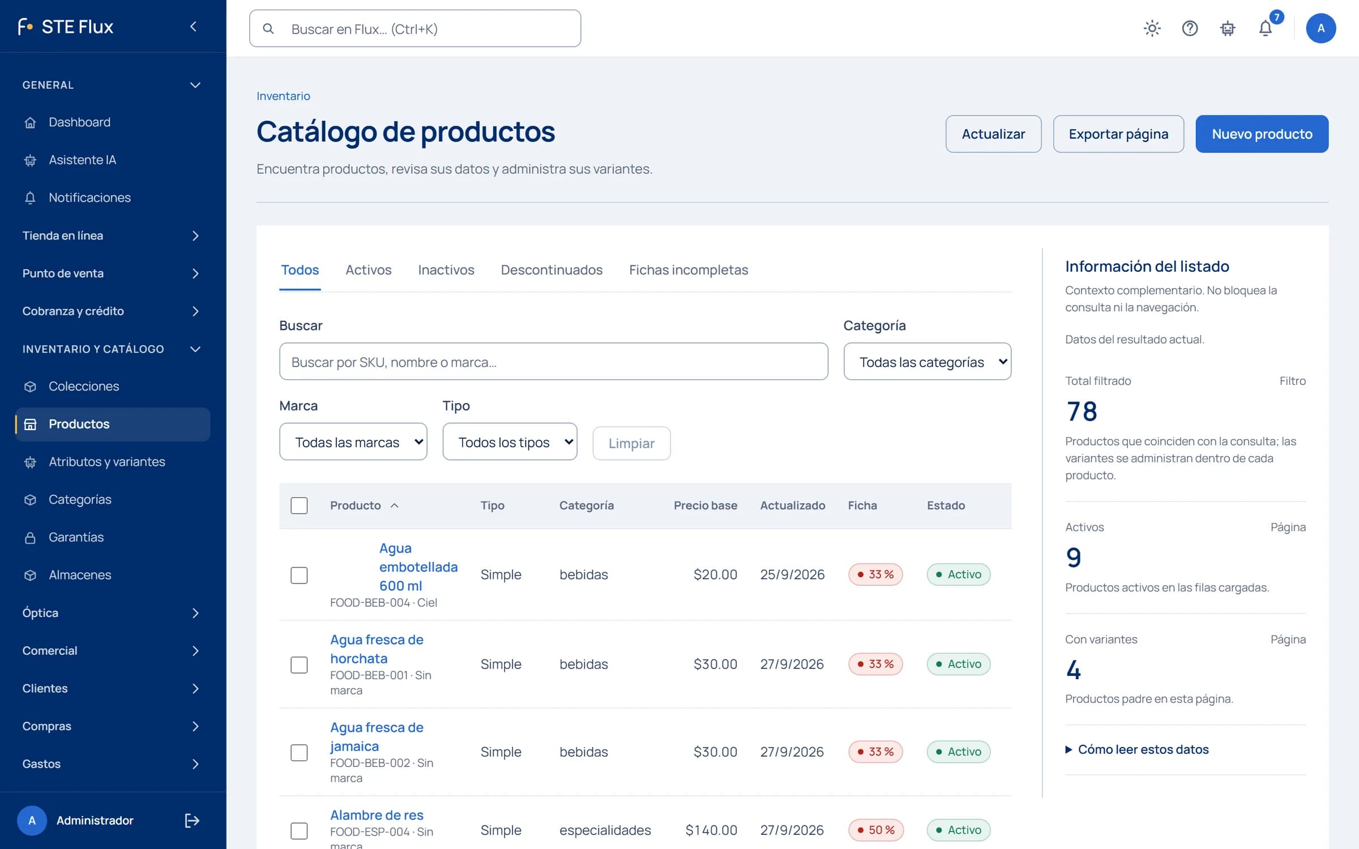Click the logout icon next to Administrador
The height and width of the screenshot is (849, 1359).
tap(192, 820)
